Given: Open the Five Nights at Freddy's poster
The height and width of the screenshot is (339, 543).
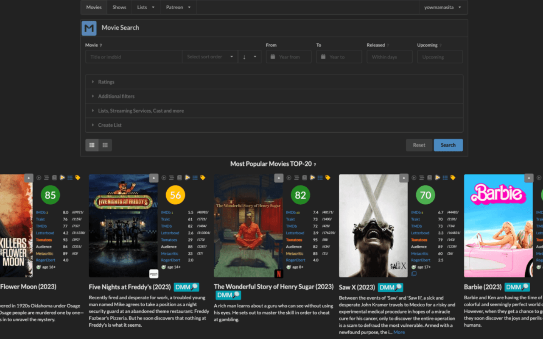Looking at the screenshot, I should pos(123,226).
